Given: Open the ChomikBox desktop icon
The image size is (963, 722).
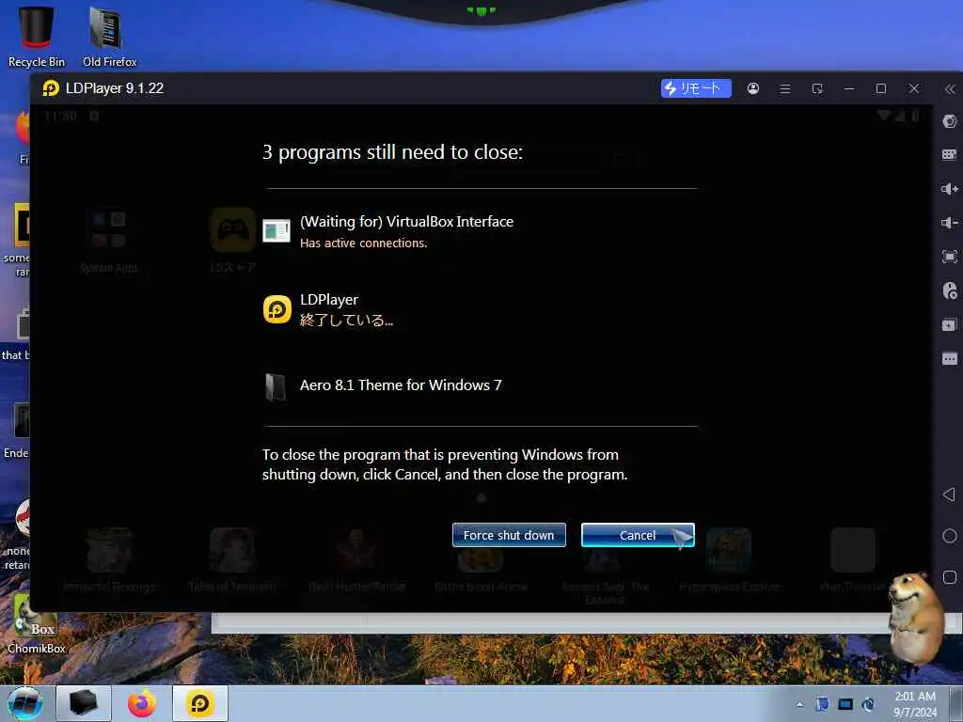Looking at the screenshot, I should click(37, 624).
